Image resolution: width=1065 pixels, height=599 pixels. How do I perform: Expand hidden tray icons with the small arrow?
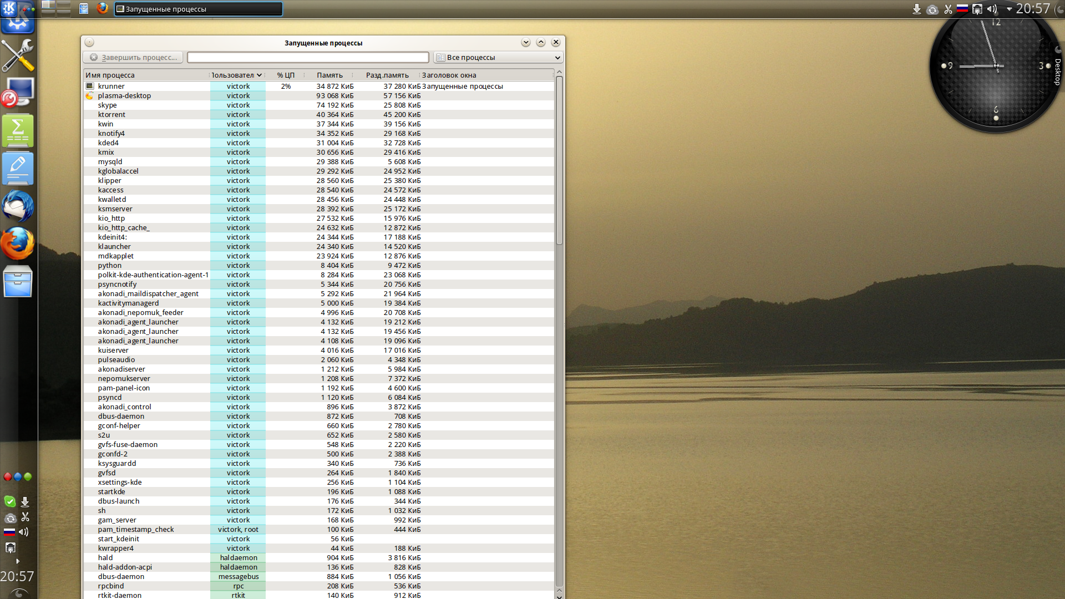click(x=1009, y=9)
